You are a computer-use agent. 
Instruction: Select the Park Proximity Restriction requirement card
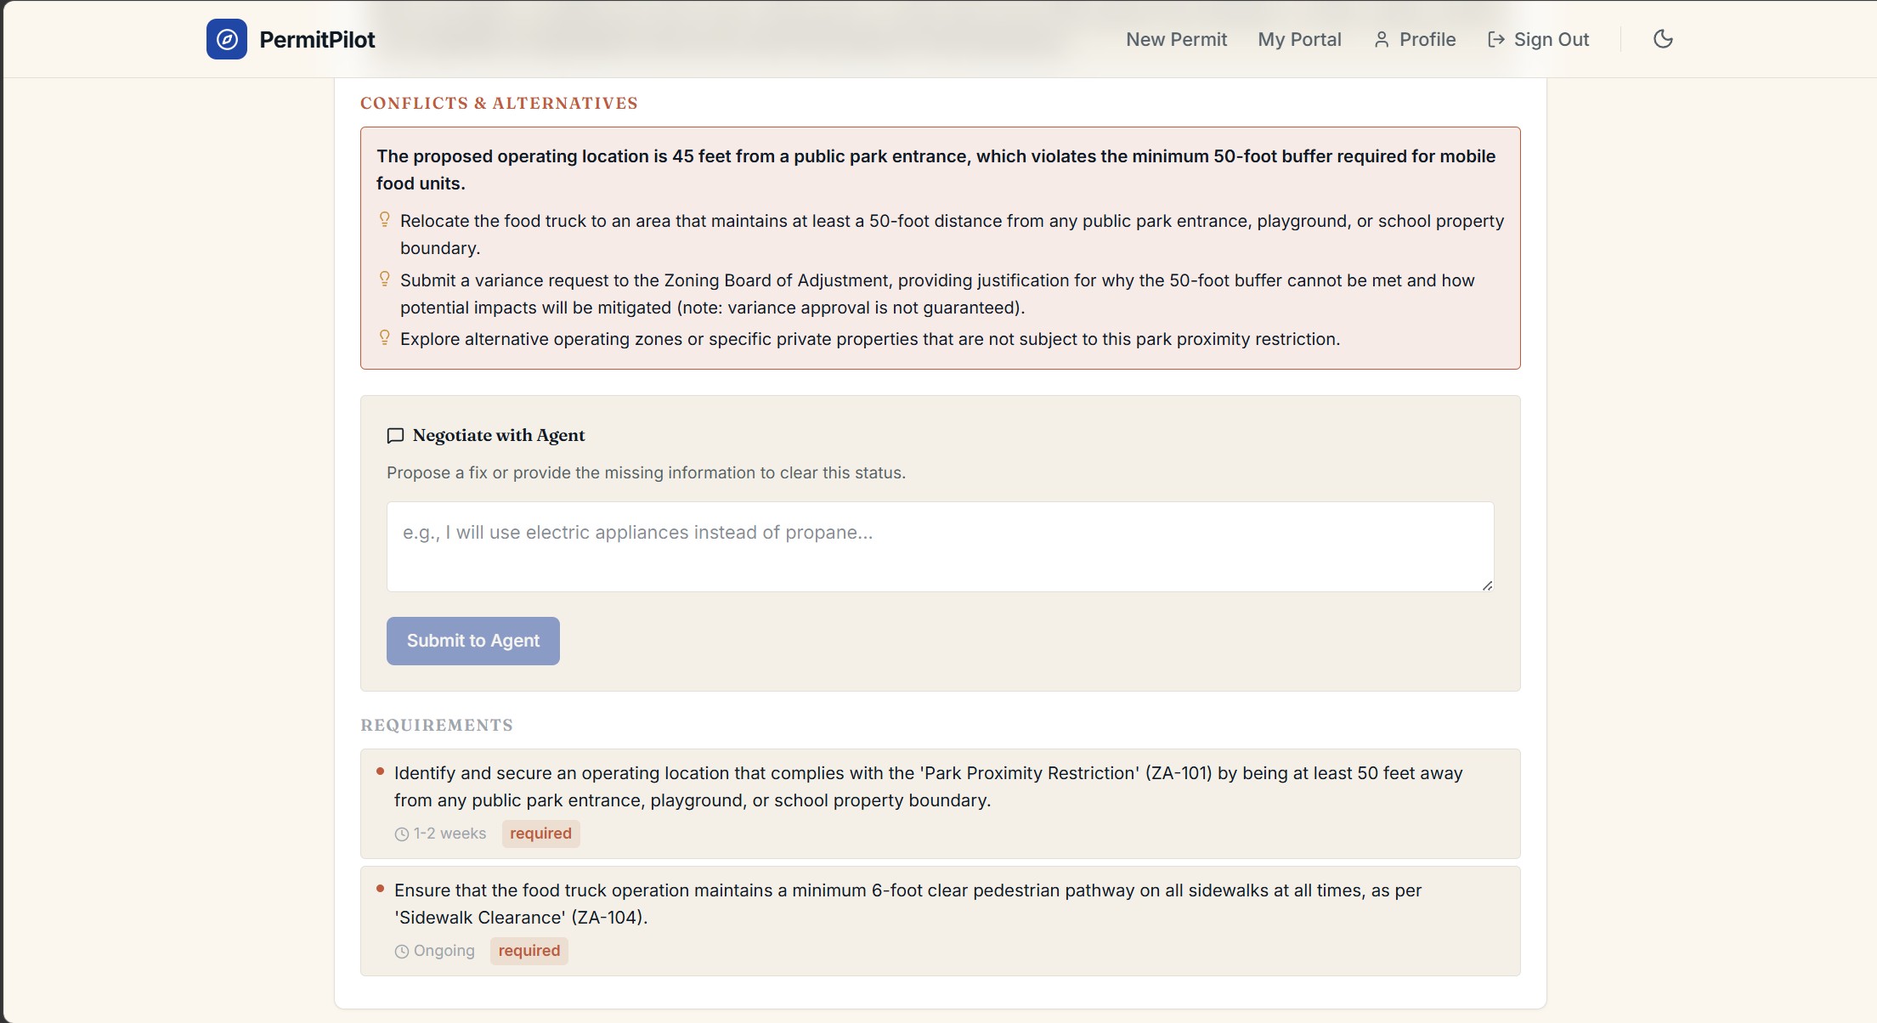[x=940, y=803]
